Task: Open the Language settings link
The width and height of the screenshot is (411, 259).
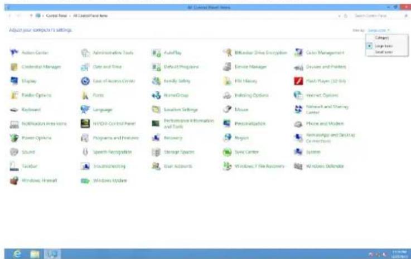Action: (103, 110)
